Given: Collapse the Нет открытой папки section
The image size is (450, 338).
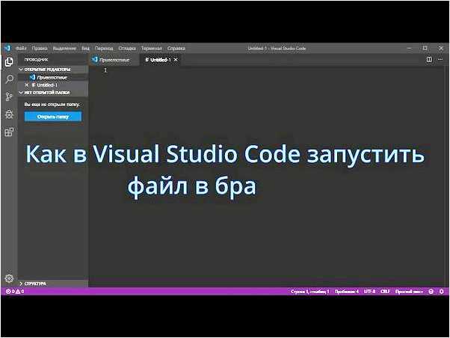Looking at the screenshot, I should point(53,93).
